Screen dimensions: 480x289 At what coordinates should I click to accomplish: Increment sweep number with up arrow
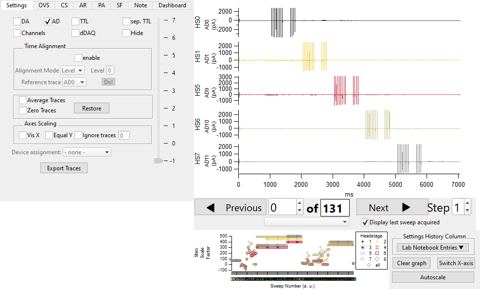point(300,203)
